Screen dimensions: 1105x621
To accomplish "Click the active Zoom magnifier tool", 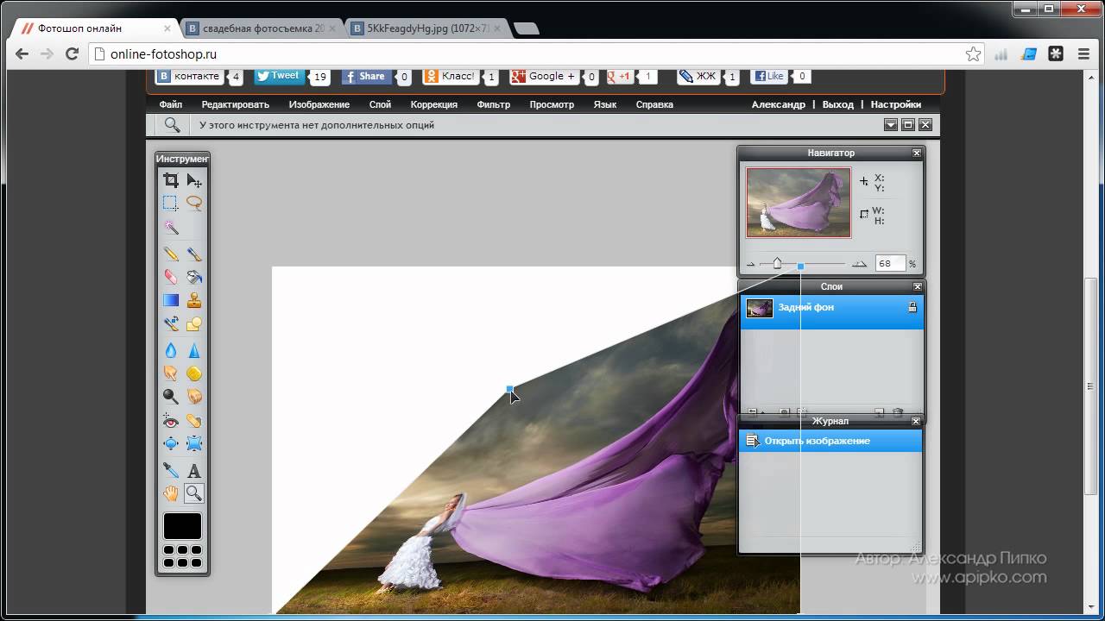I will 194,493.
